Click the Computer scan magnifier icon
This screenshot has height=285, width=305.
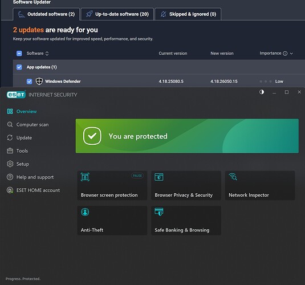pyautogui.click(x=10, y=124)
